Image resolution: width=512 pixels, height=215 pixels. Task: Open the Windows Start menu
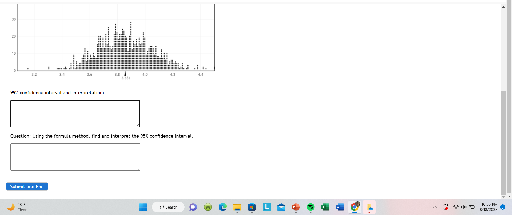point(143,207)
